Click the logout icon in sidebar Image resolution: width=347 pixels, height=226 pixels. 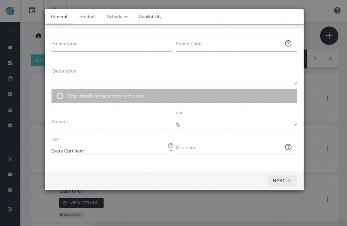10,209
